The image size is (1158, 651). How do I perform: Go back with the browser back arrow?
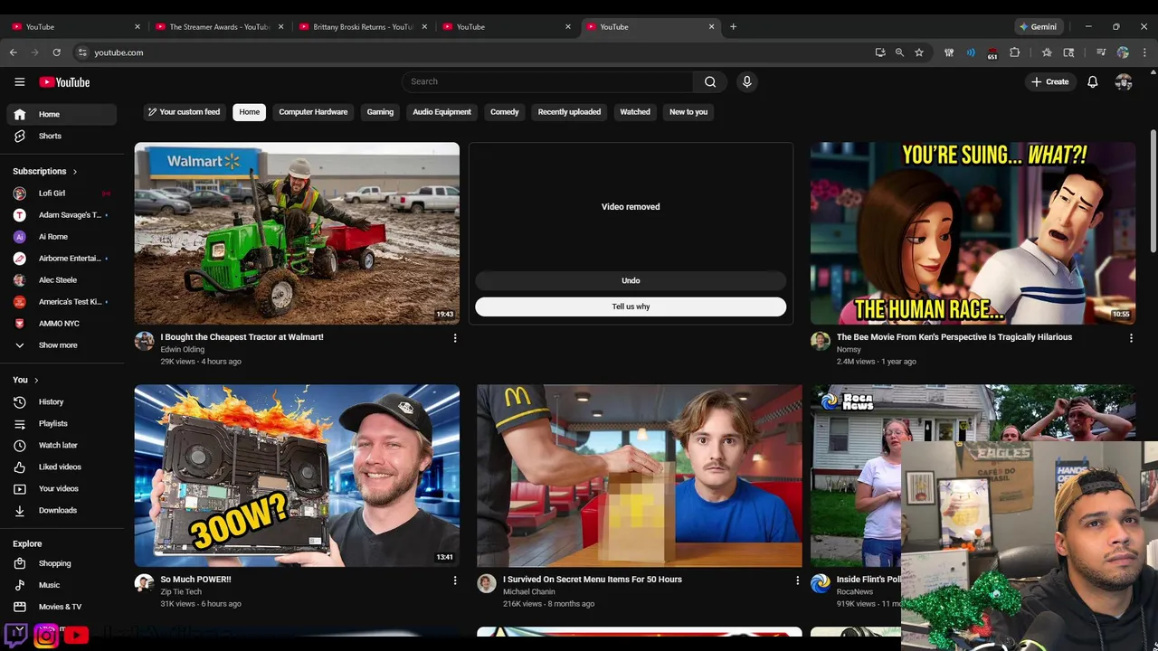click(x=13, y=52)
